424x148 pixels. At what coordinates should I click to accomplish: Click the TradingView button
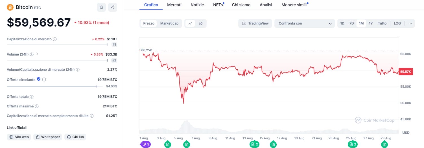tap(255, 23)
